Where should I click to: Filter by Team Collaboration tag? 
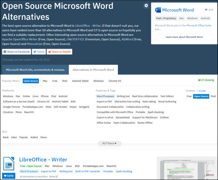coord(124,123)
